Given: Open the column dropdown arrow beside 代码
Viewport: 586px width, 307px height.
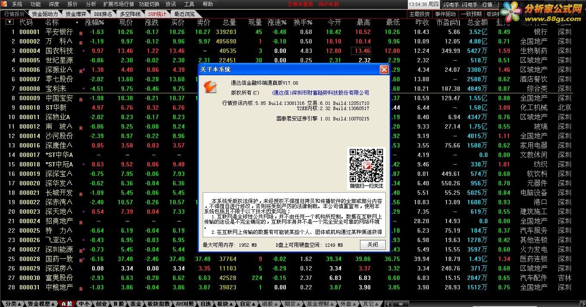Looking at the screenshot, I should [9, 22].
